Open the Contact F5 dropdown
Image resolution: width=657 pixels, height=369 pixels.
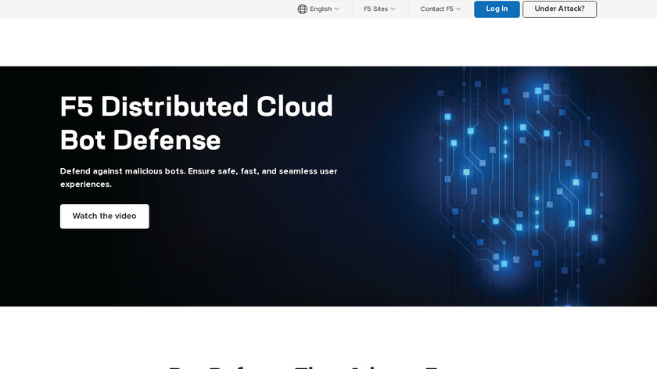[x=440, y=9]
